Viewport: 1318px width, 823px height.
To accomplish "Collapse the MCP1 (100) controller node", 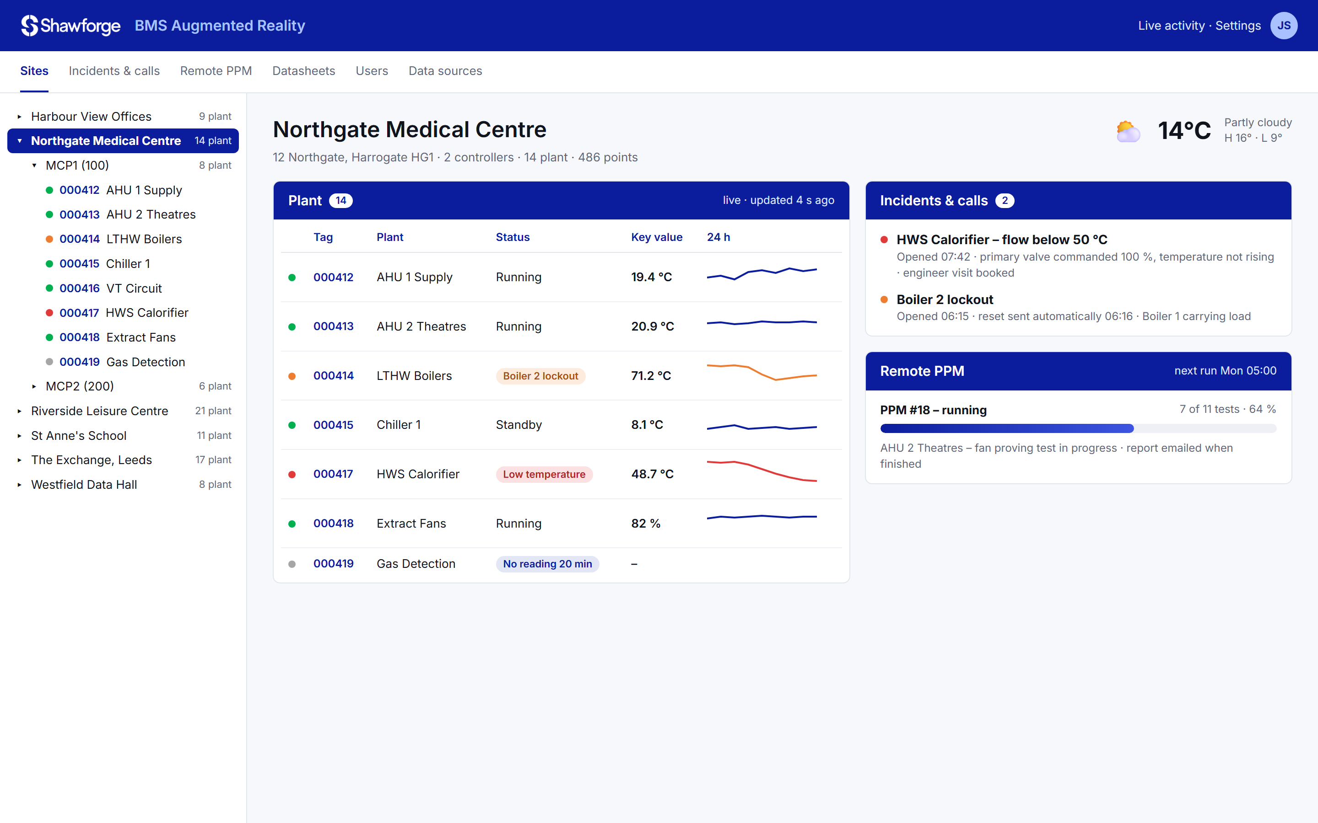I will coord(34,166).
